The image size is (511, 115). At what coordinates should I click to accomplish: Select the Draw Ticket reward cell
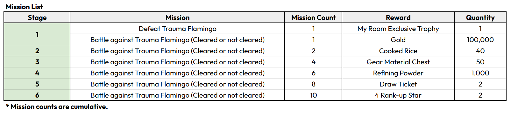point(398,84)
